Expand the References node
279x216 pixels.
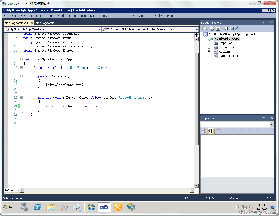[209, 47]
